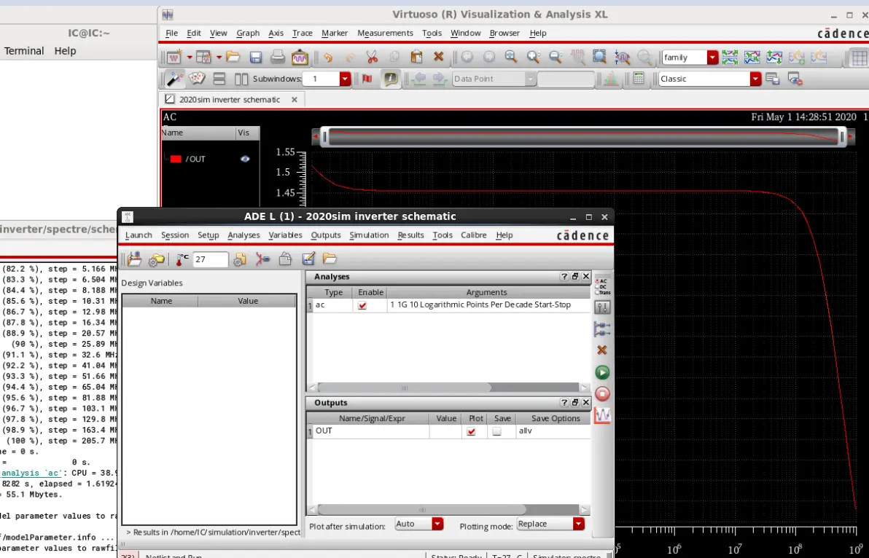Click the side-by-side subwindow layout icon
869x558 pixels.
pos(241,79)
